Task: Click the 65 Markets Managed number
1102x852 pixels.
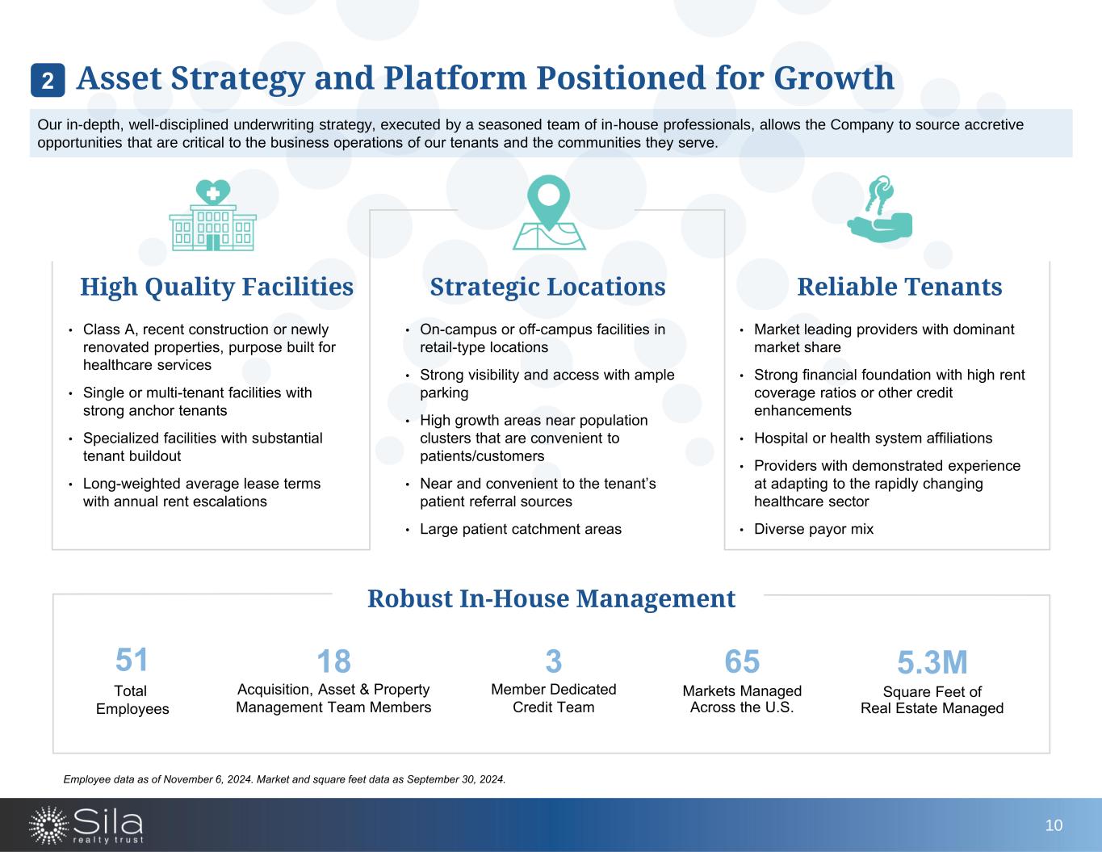Action: tap(742, 661)
